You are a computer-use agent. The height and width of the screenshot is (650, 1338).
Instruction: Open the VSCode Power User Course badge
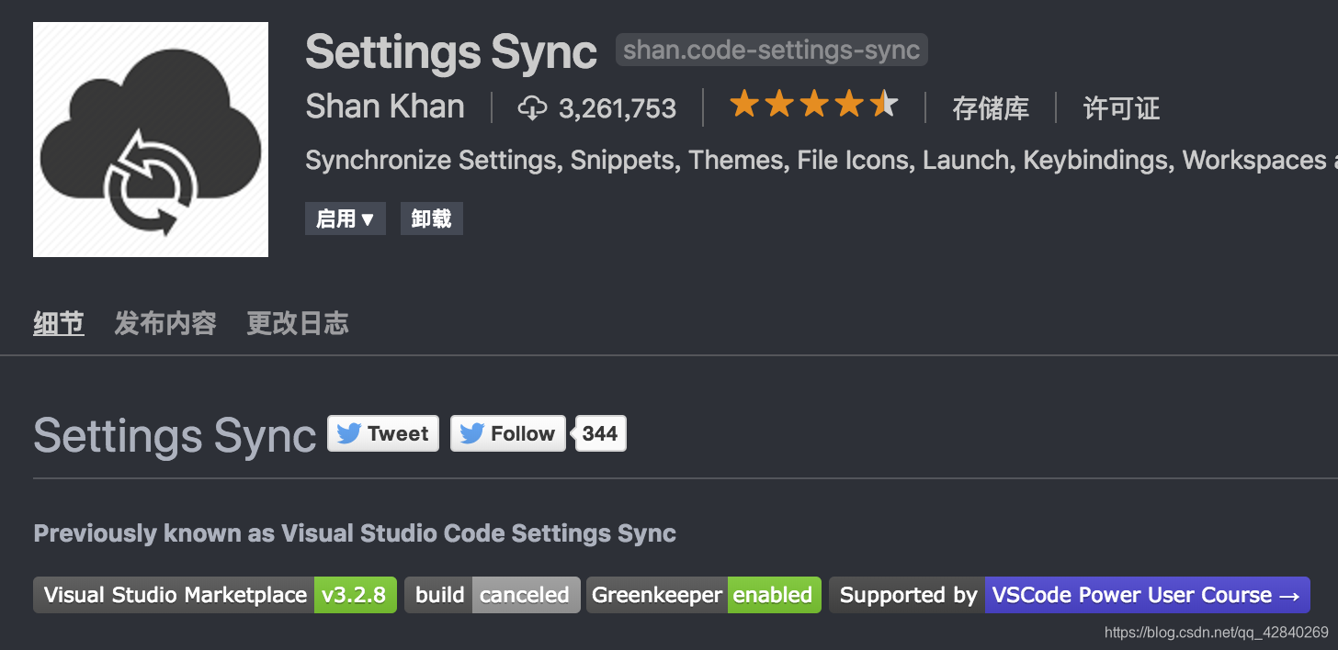[x=1070, y=595]
